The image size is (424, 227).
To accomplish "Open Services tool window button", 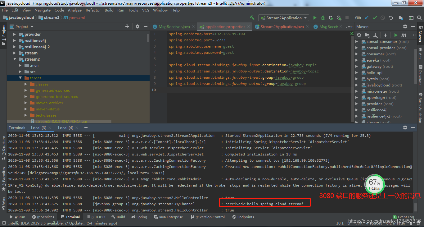I will (43, 217).
